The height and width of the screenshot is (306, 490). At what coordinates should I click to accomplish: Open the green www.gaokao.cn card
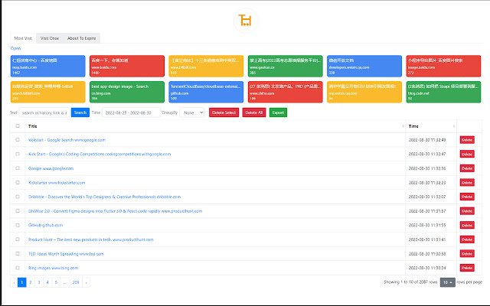pyautogui.click(x=286, y=66)
